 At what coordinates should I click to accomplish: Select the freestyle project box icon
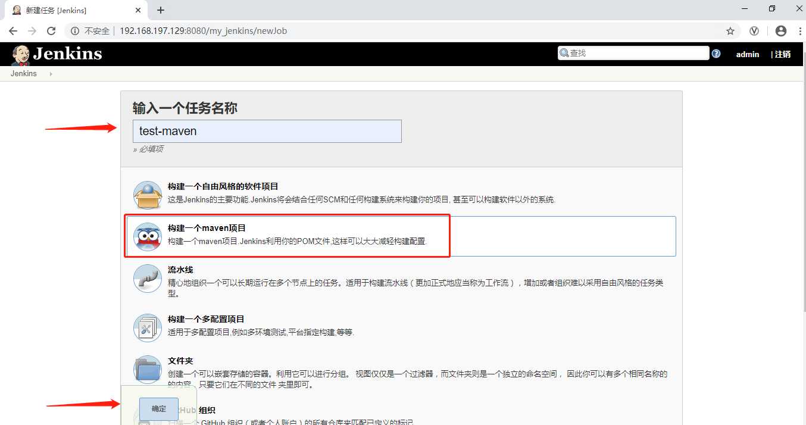(x=148, y=195)
